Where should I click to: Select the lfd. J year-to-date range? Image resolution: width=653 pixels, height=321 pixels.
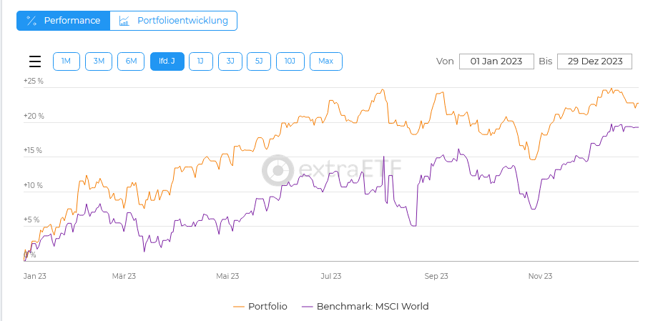(167, 61)
